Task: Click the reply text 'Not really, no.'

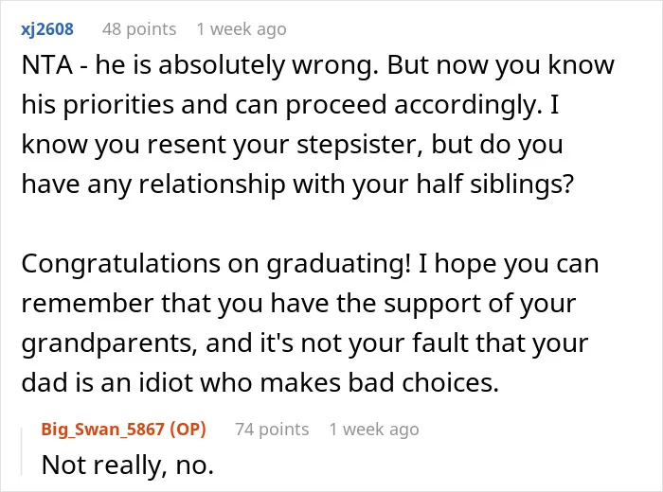Action: point(128,465)
